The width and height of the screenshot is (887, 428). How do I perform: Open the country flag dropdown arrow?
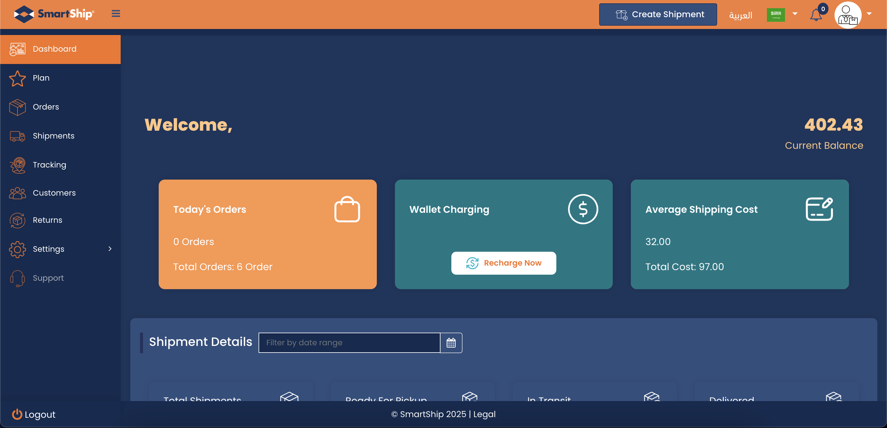tap(795, 14)
